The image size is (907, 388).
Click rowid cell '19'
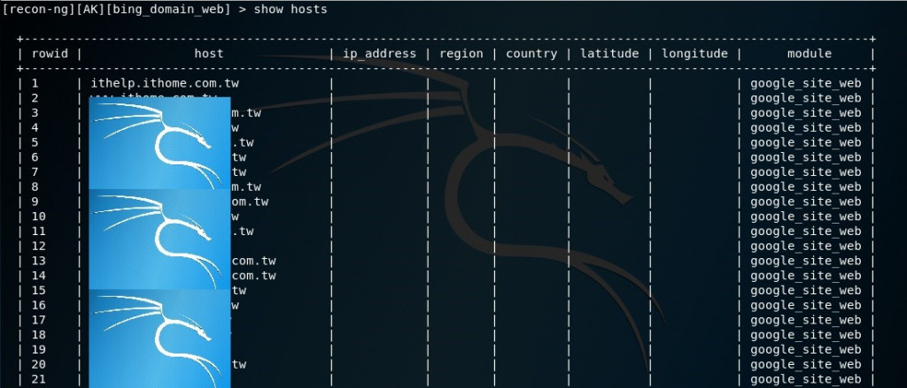pyautogui.click(x=39, y=349)
